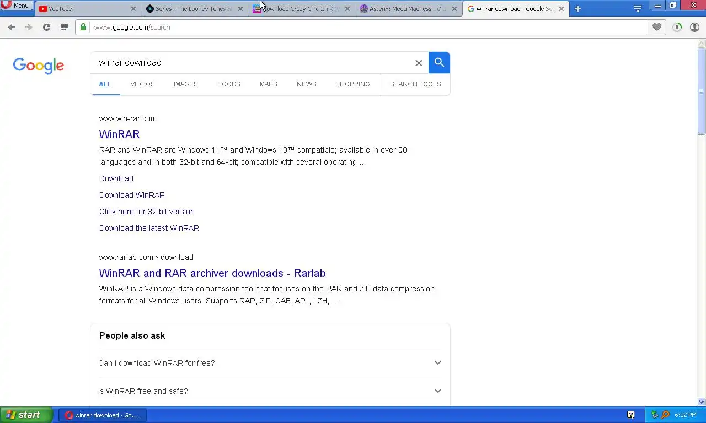This screenshot has width=706, height=423.
Task: Select the IMAGES search filter
Action: click(x=185, y=84)
